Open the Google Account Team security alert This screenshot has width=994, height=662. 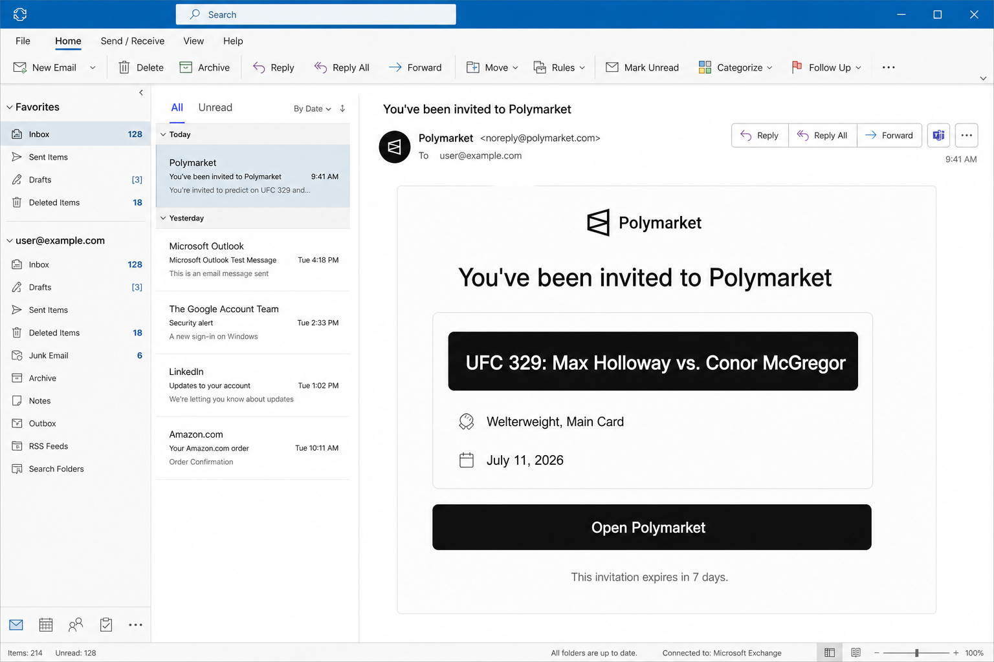pyautogui.click(x=253, y=323)
